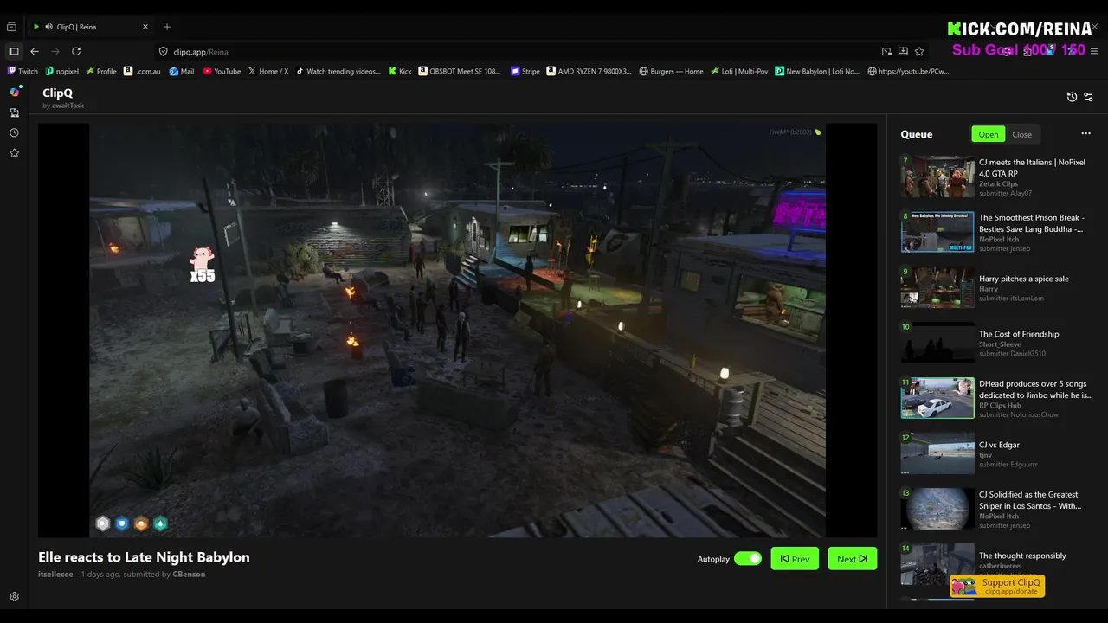
Task: Open browser sidebar history clock icon
Action: click(14, 133)
